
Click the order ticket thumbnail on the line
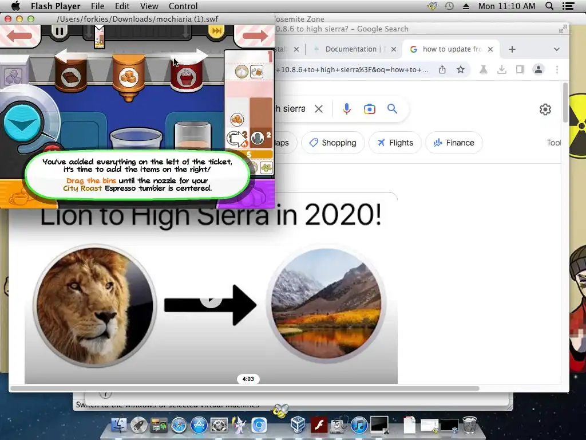[100, 37]
